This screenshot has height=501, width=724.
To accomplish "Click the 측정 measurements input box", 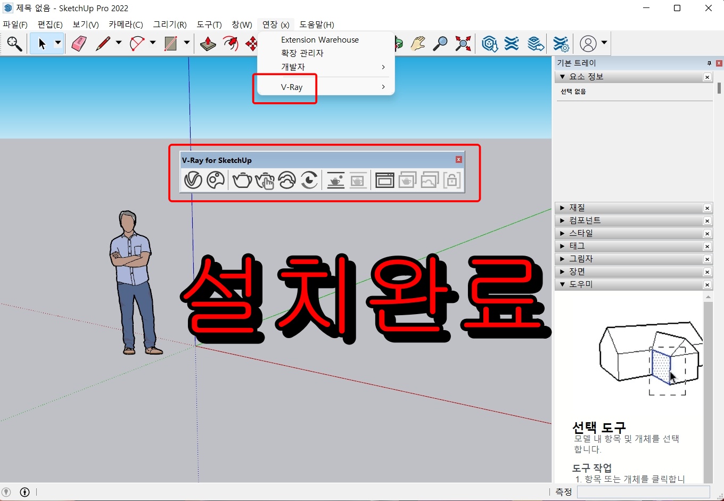I will [643, 492].
